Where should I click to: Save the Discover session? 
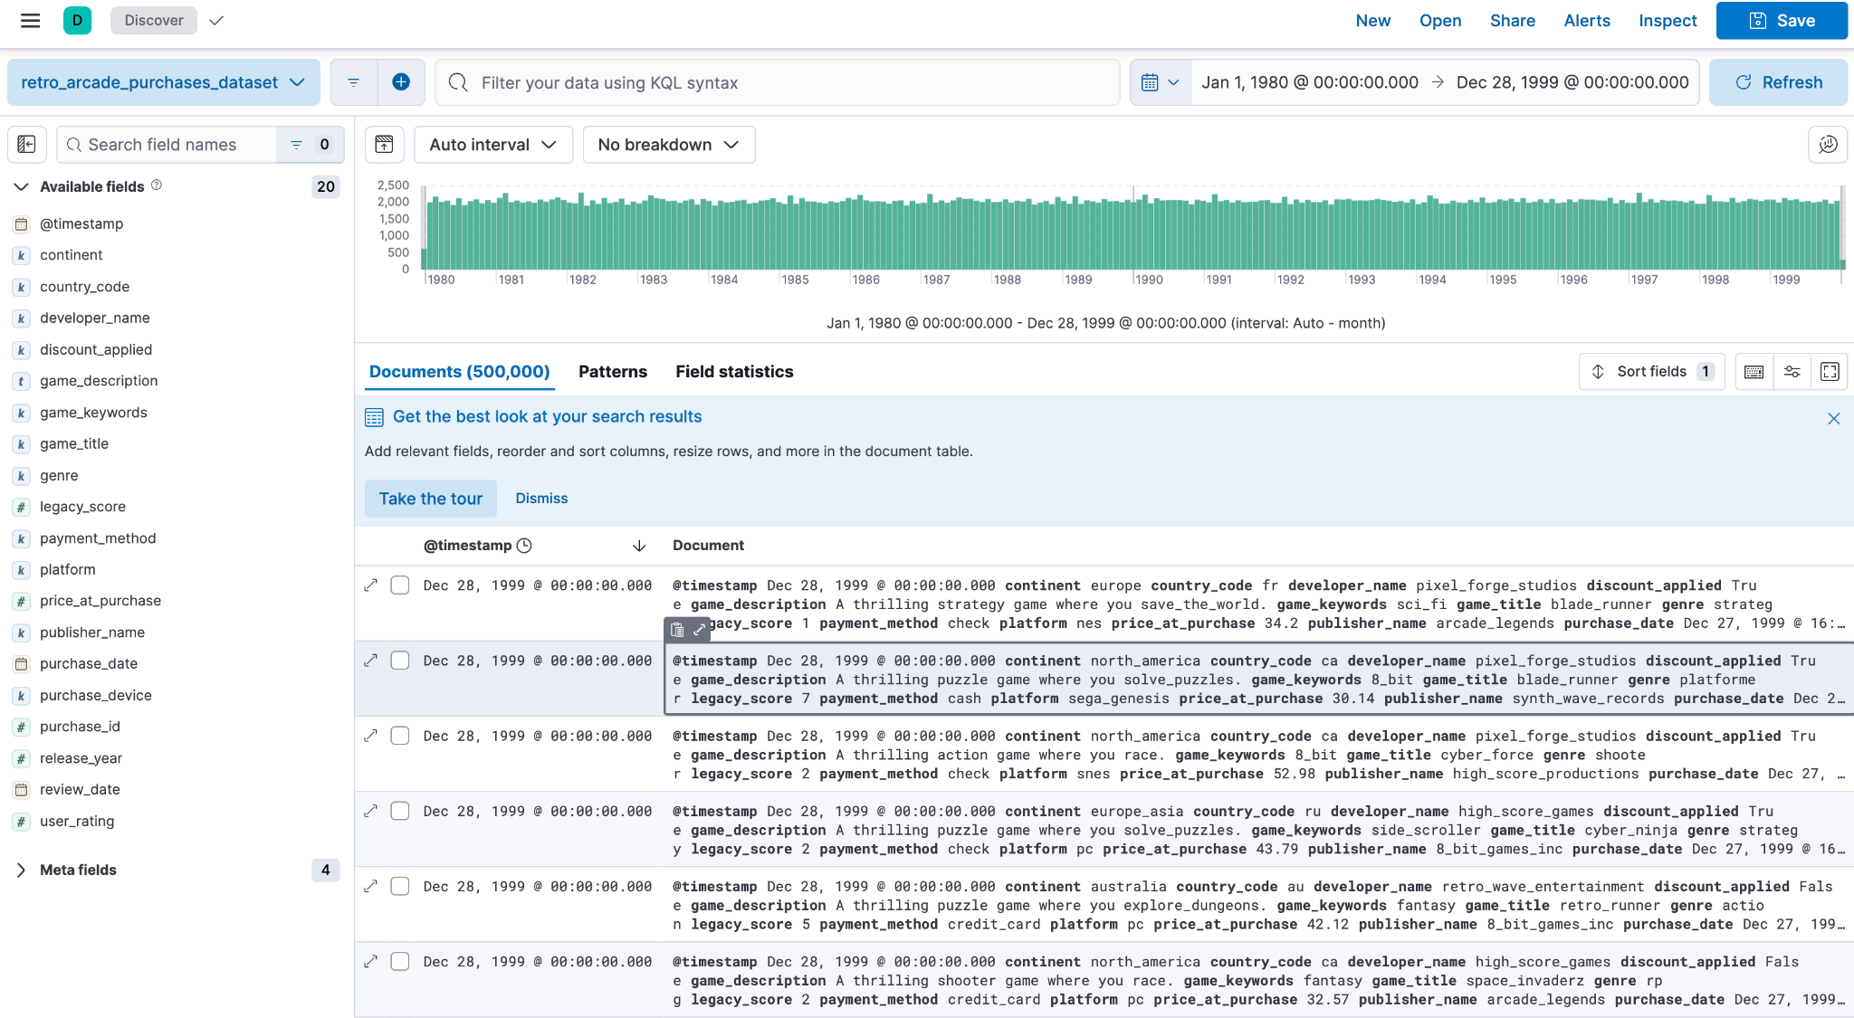[x=1782, y=20]
